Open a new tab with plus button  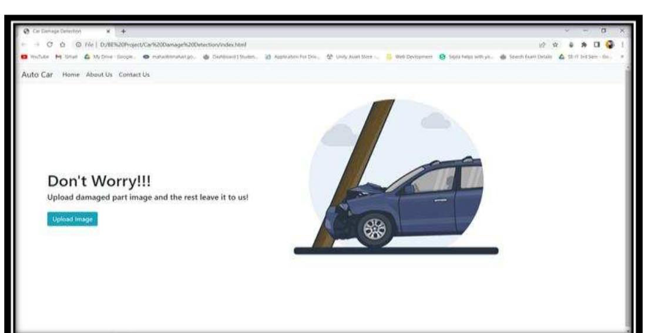123,31
